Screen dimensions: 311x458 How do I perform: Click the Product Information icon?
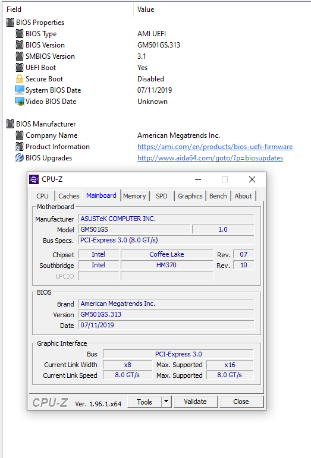[x=19, y=146]
